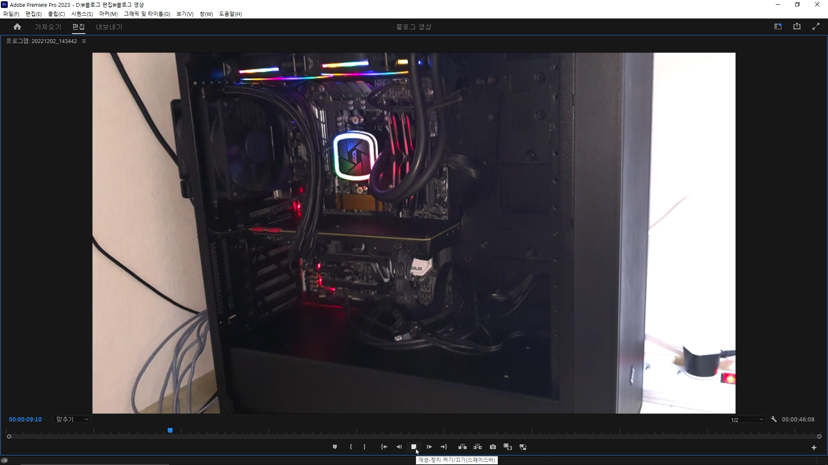The image size is (828, 465).
Task: Click the Lift button
Action: point(462,447)
